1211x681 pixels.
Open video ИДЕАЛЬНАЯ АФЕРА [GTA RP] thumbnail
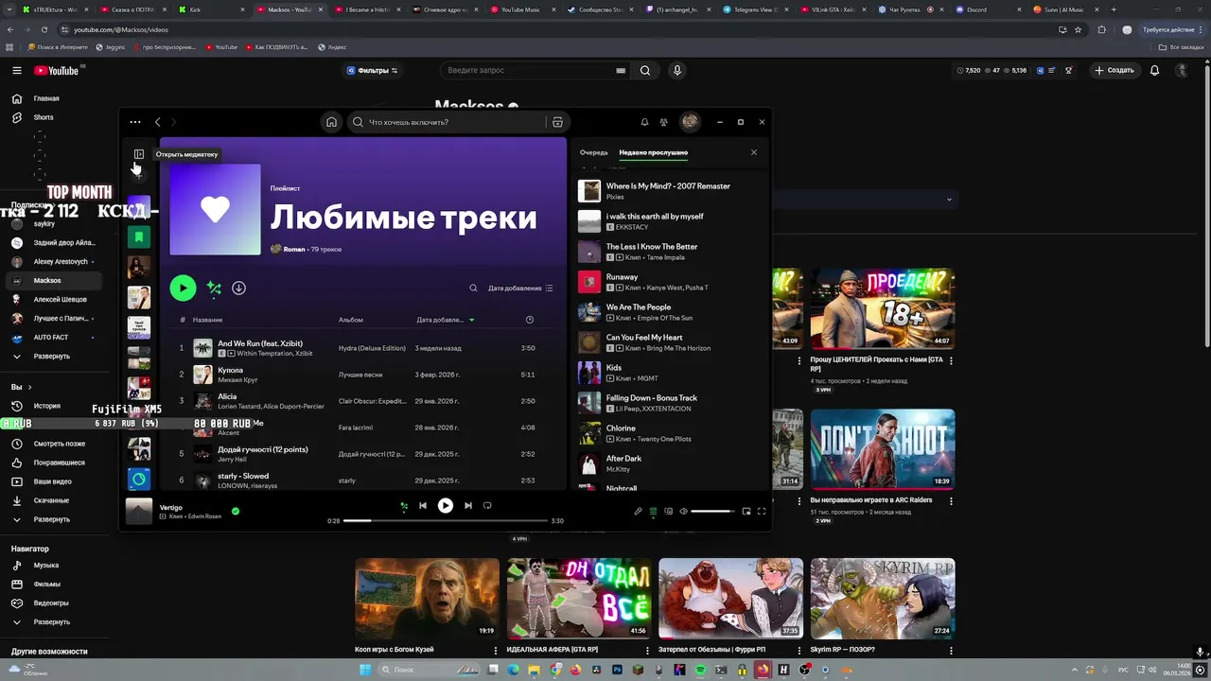(x=579, y=597)
